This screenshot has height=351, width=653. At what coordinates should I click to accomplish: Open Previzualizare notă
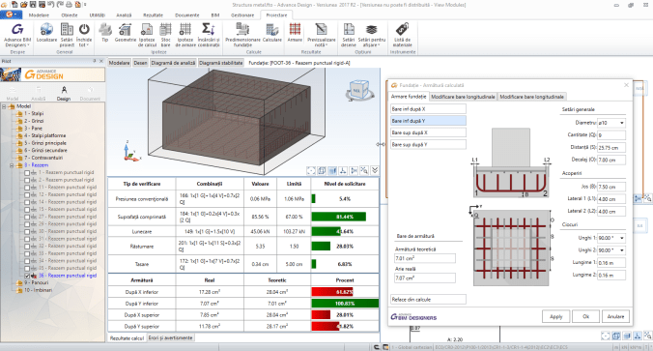(x=322, y=35)
